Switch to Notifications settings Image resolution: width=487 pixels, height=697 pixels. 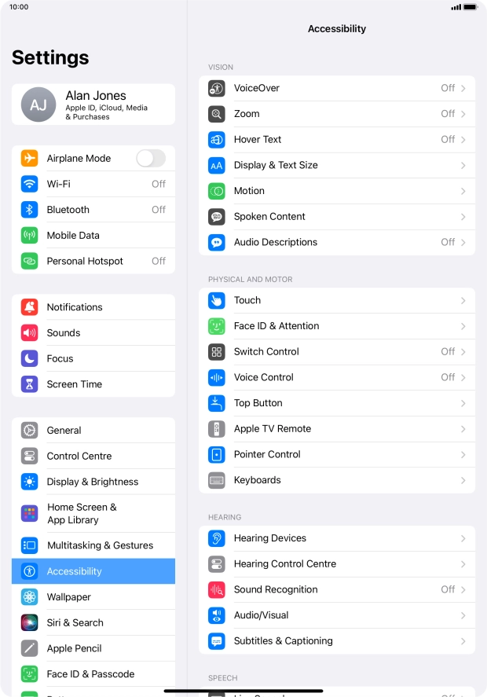[x=93, y=307]
